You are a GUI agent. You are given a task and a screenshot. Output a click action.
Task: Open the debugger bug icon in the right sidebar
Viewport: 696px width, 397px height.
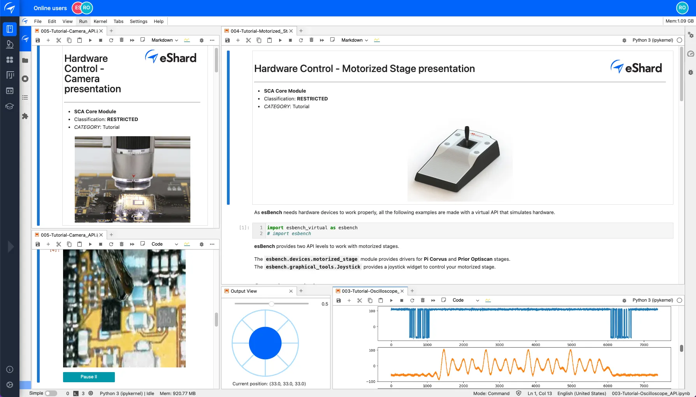[x=691, y=72]
